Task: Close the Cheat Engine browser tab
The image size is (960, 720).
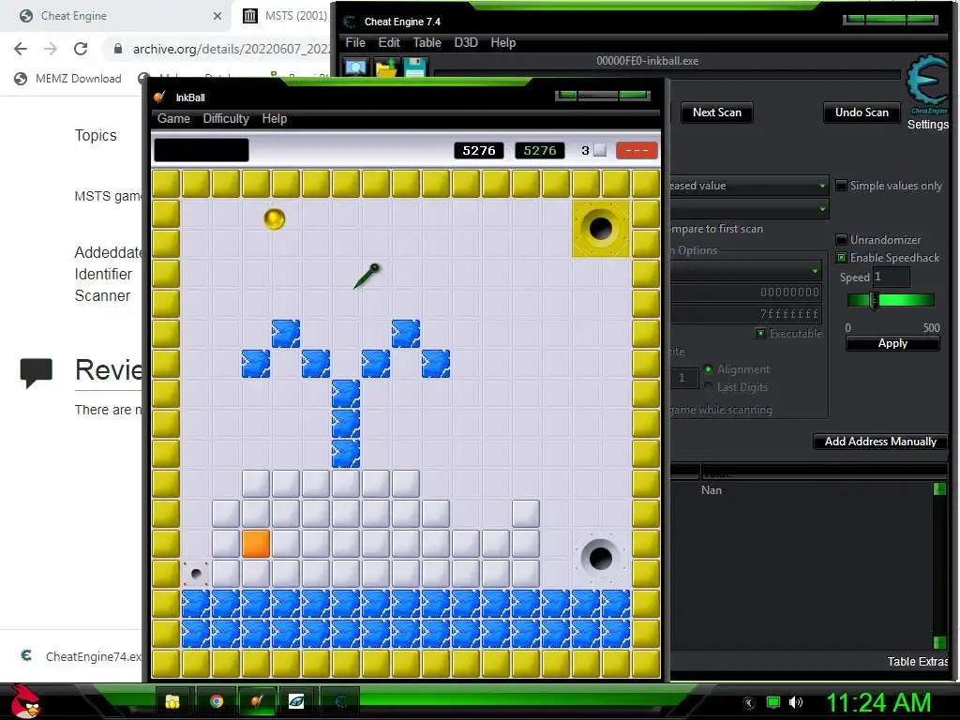Action: point(217,16)
